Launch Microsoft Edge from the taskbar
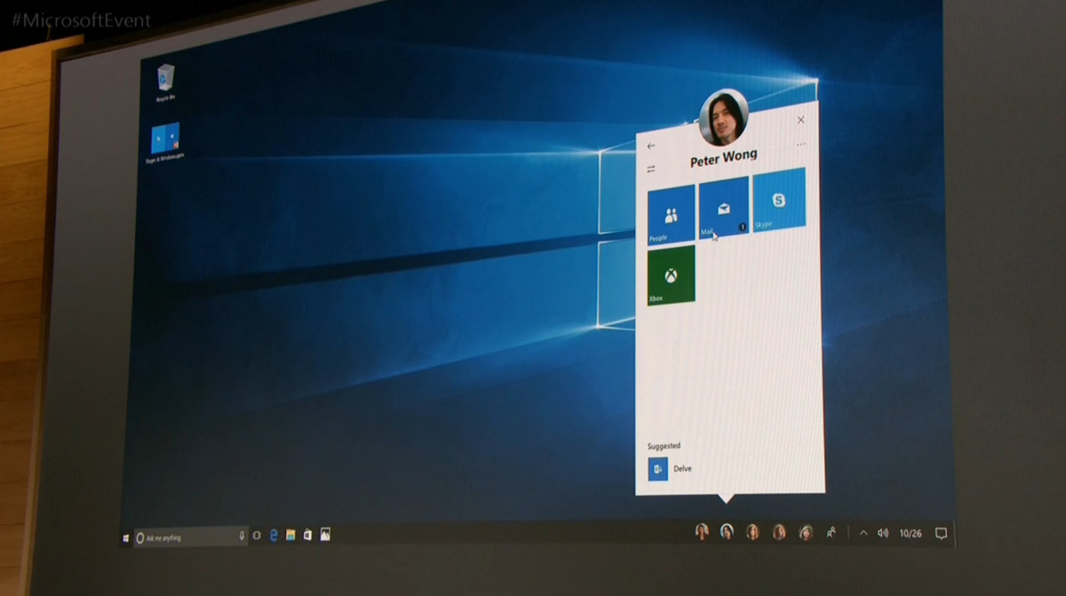Screen dimensions: 1066x596 [x=274, y=536]
